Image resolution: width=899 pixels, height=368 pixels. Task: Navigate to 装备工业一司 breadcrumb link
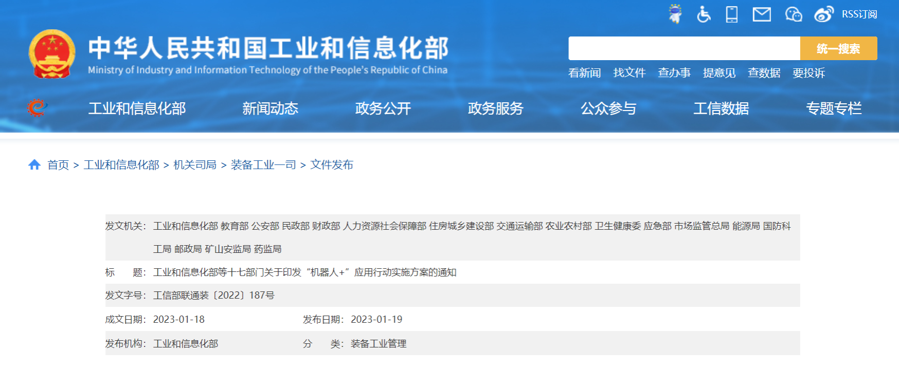(263, 164)
